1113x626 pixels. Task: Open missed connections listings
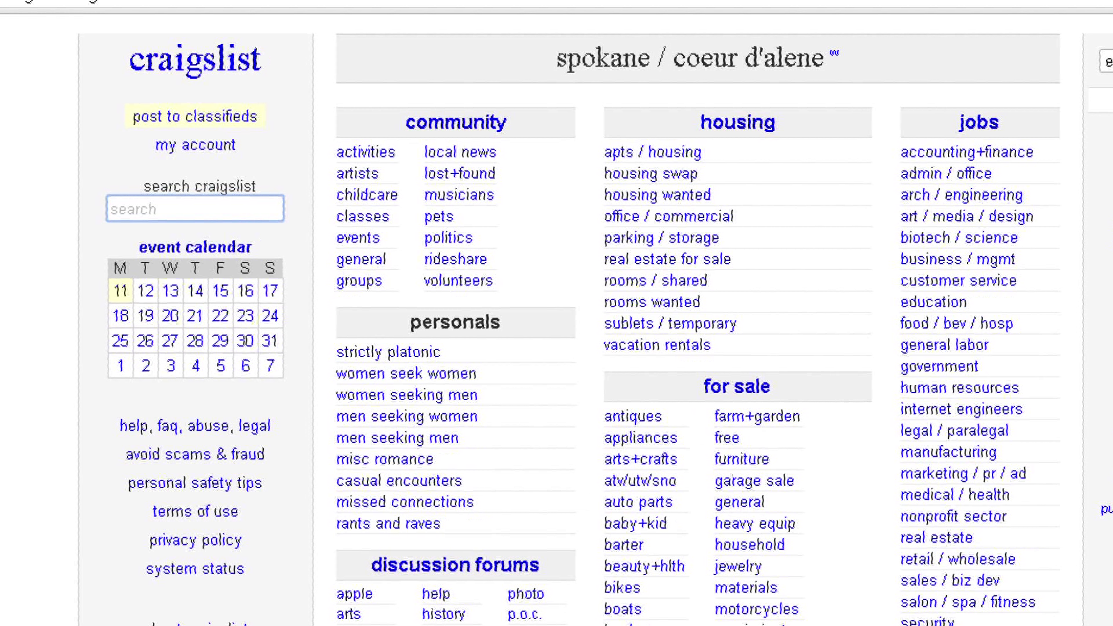click(405, 502)
